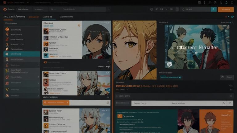Click the rounded square icon beside the search field
This screenshot has width=237, height=133.
(x=177, y=9)
